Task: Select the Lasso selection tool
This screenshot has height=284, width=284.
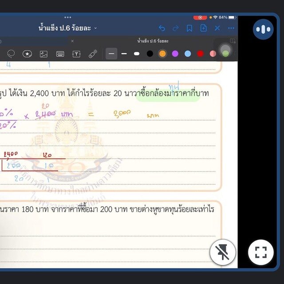Action: pos(11,54)
